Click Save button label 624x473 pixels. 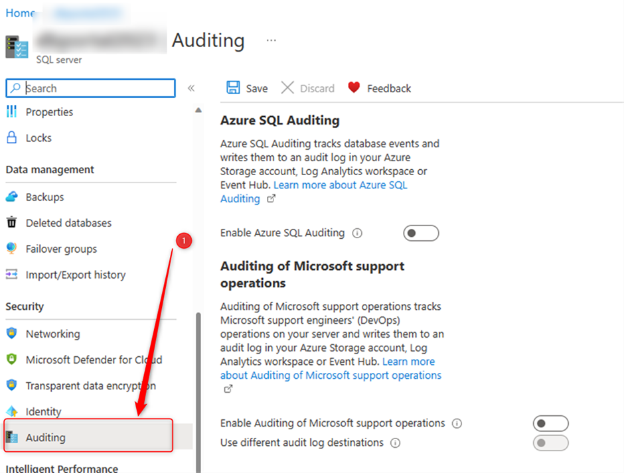257,88
